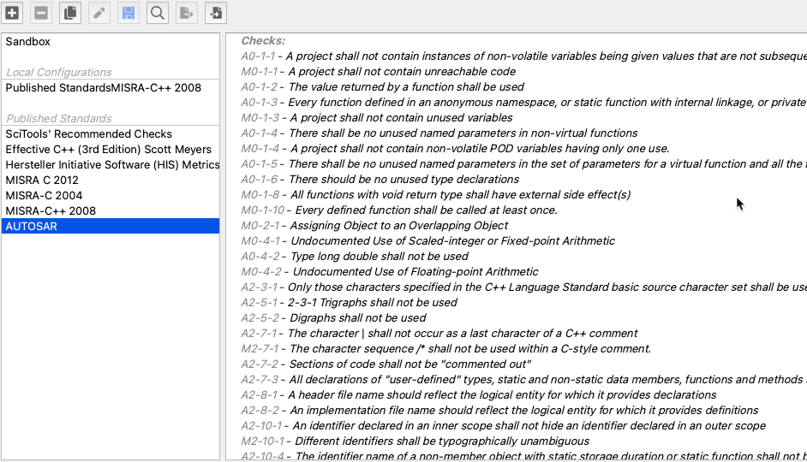Click check M0-2-1 Overlapping Object
Viewport: 807px width, 462px height.
[x=374, y=226]
